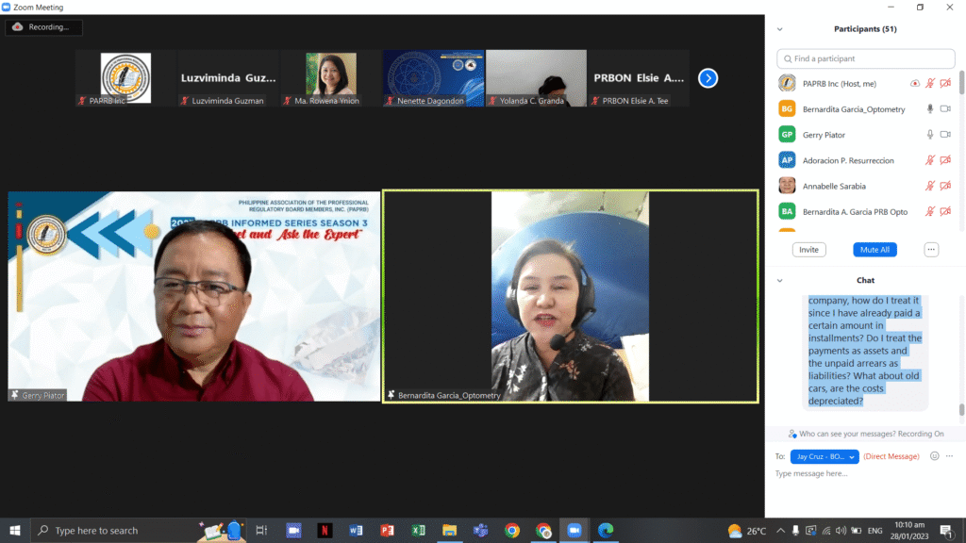Screen dimensions: 966x543
Task: Select PAPRB Inc (Host, me) participant row
Action: [866, 84]
